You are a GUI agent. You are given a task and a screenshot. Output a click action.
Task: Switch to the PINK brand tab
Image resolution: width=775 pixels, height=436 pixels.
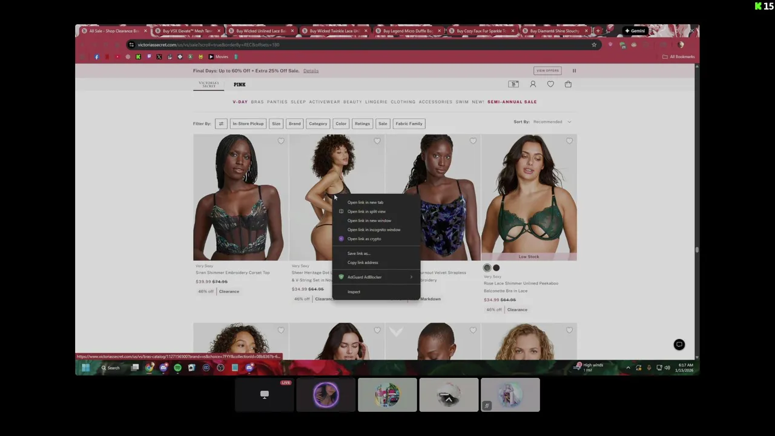(x=239, y=85)
